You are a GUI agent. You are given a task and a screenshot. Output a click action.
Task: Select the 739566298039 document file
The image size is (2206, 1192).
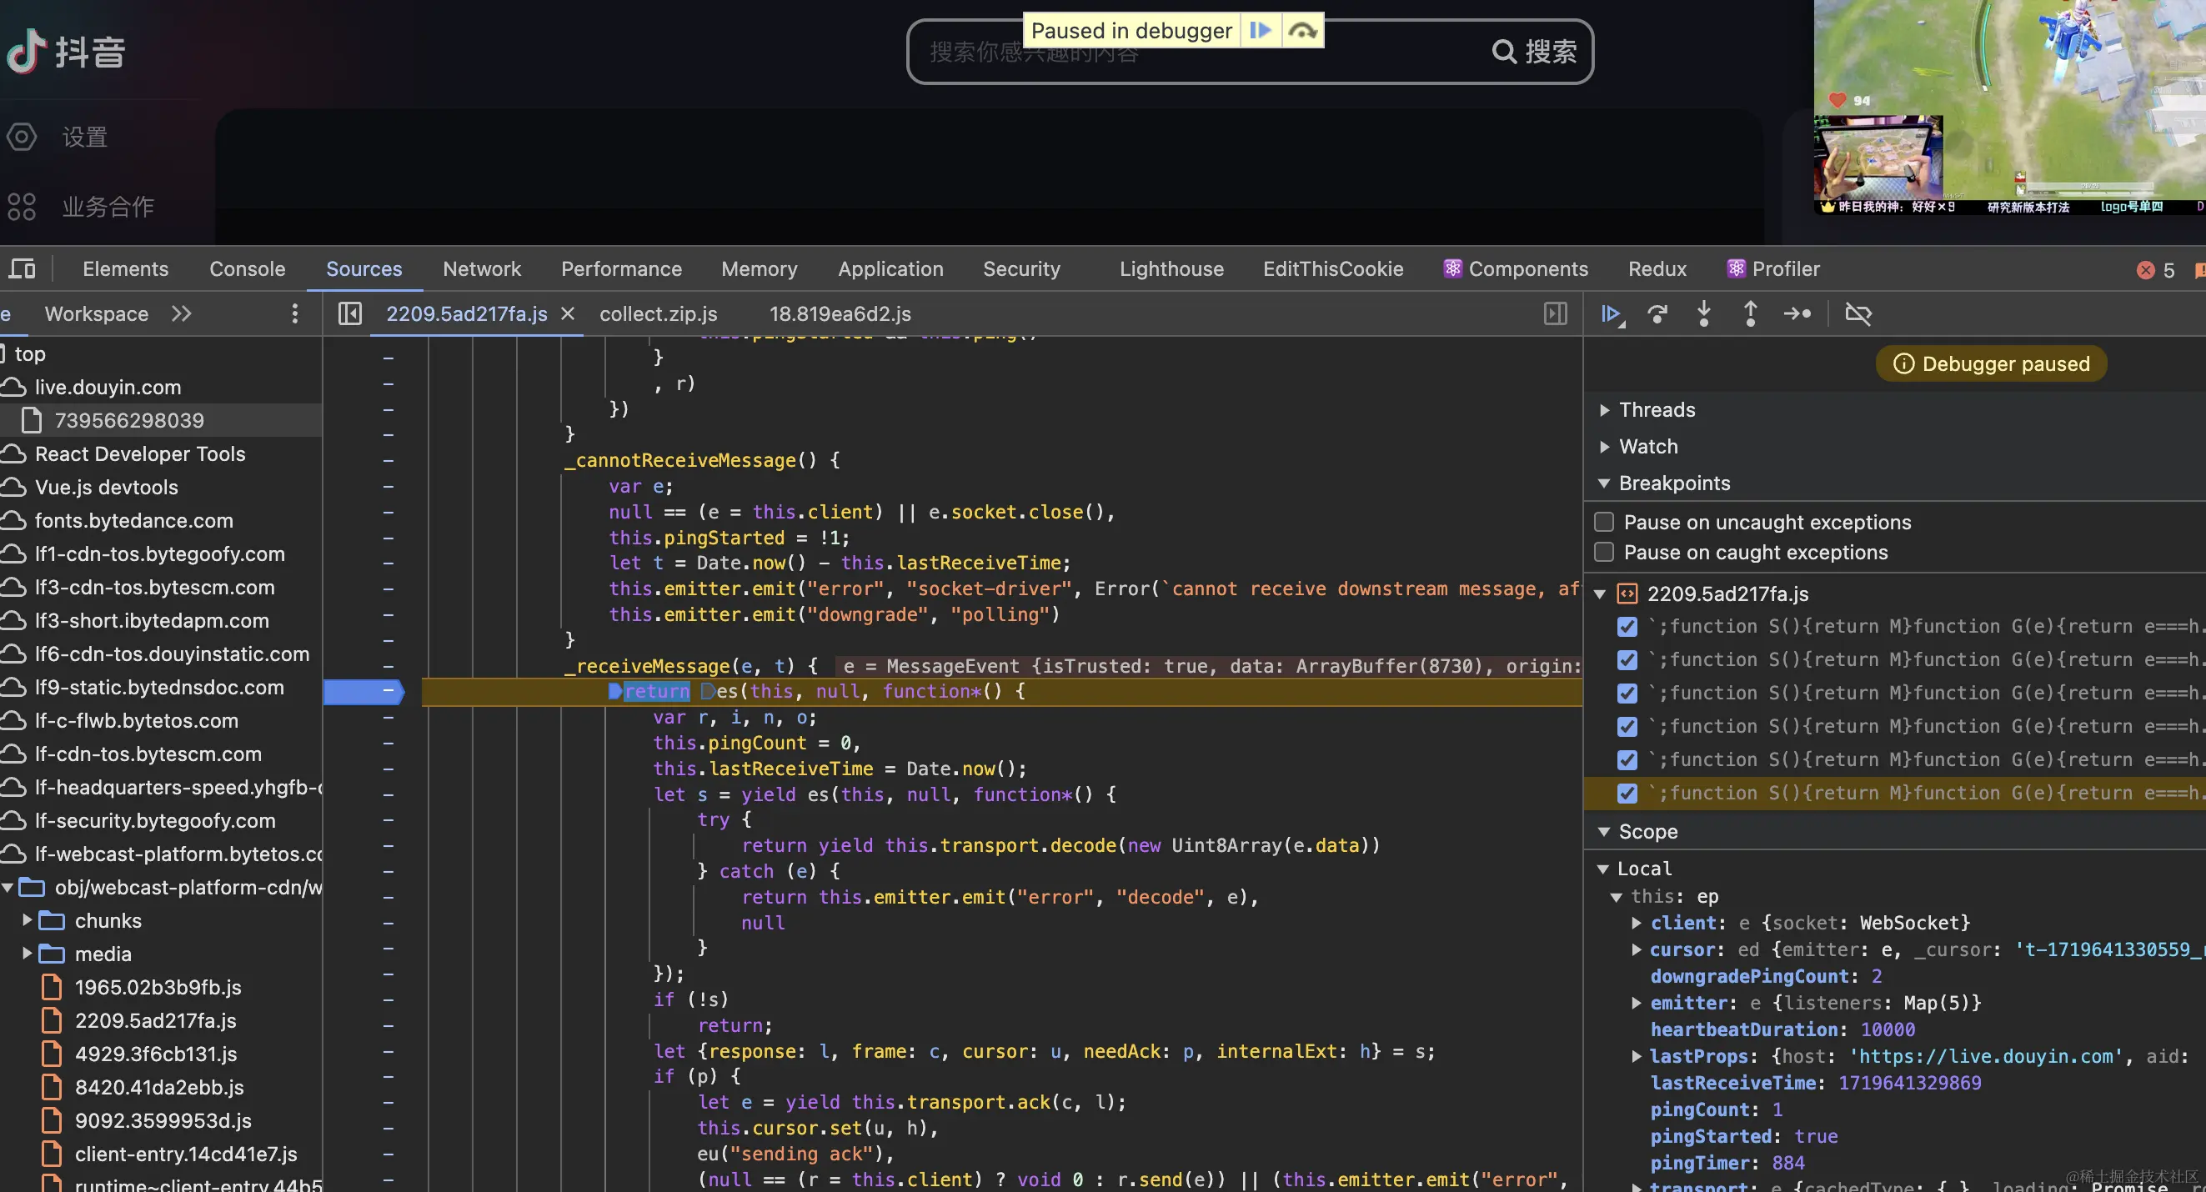(129, 420)
